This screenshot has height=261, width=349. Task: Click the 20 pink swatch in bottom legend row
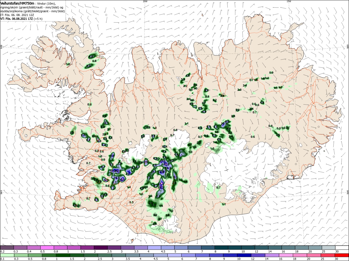point(314,255)
